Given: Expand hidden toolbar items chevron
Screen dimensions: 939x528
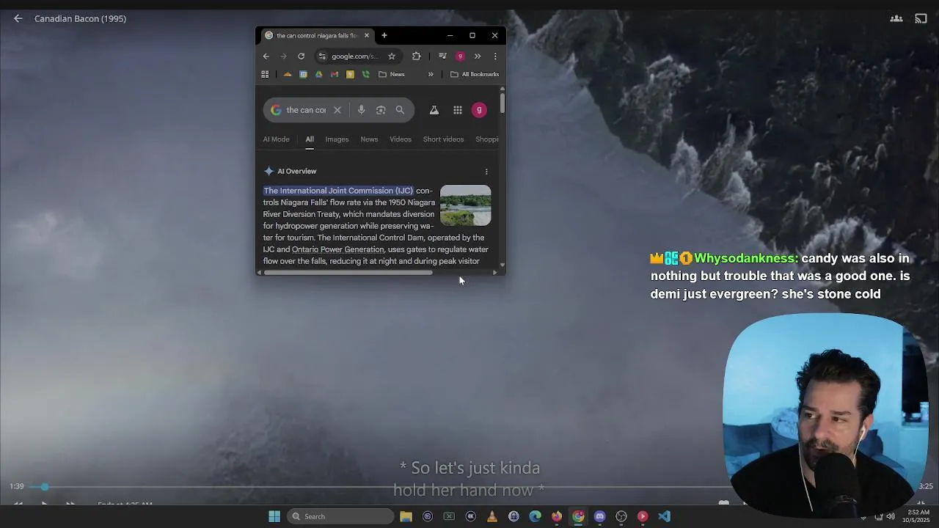Looking at the screenshot, I should (478, 56).
